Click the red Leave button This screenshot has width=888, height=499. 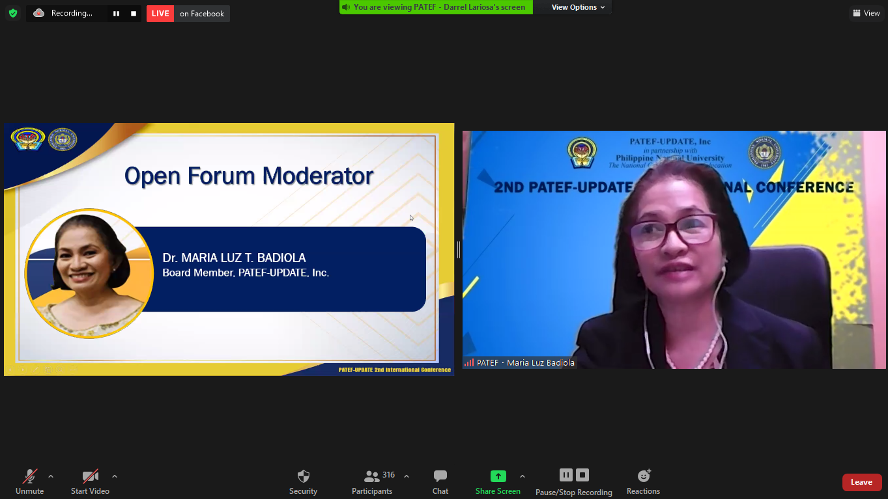coord(861,482)
